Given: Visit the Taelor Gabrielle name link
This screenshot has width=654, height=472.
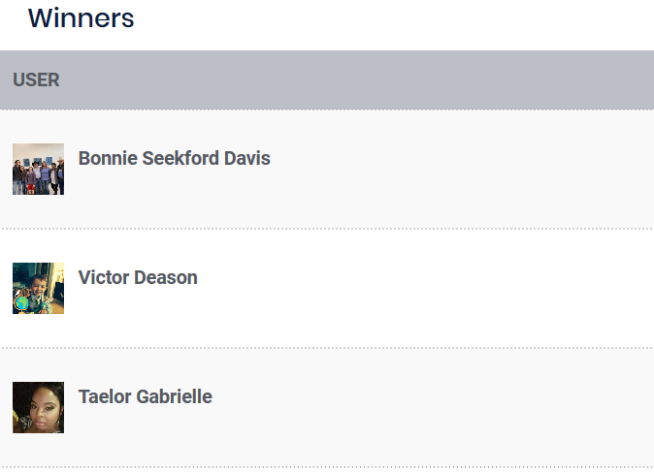Looking at the screenshot, I should 146,396.
